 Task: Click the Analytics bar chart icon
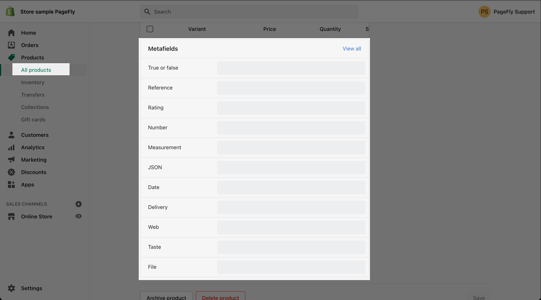pos(11,147)
